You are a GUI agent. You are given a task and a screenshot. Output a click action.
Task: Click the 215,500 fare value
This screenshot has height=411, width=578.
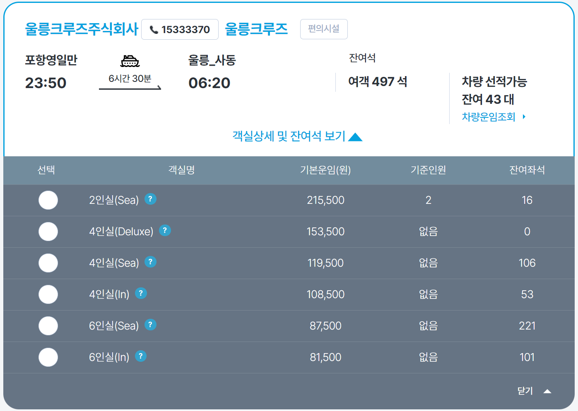325,200
